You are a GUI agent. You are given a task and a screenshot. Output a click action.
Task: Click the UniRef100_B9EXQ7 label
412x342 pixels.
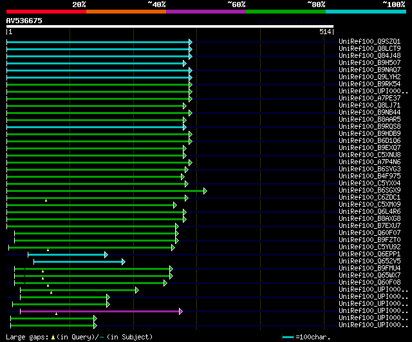pos(370,148)
